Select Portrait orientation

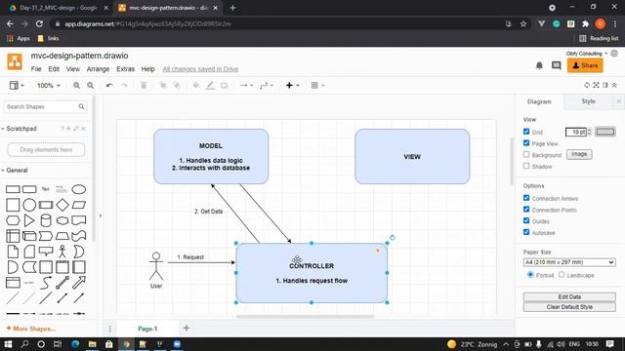(530, 275)
